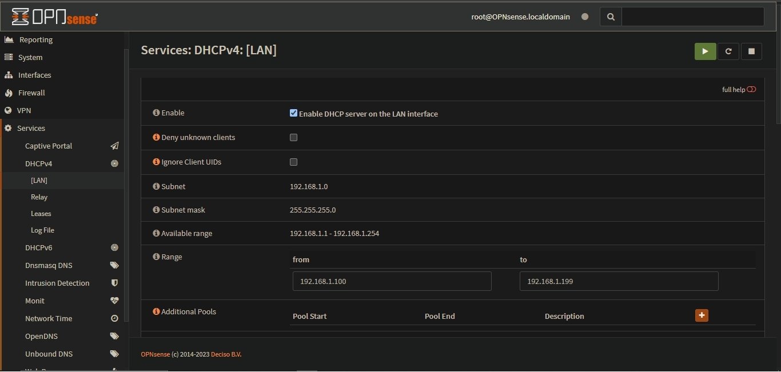Expand the DHCPv6 section
781x372 pixels.
point(38,247)
